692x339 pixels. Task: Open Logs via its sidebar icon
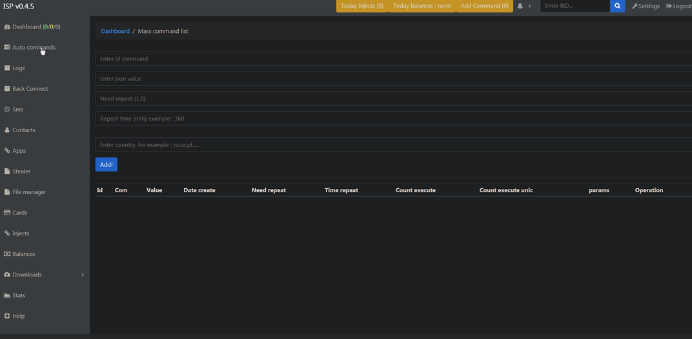click(x=7, y=68)
